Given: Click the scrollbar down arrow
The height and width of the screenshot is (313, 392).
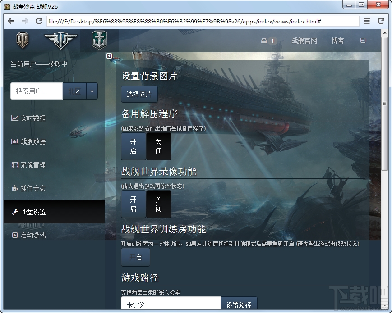Looking at the screenshot, I should [384, 305].
